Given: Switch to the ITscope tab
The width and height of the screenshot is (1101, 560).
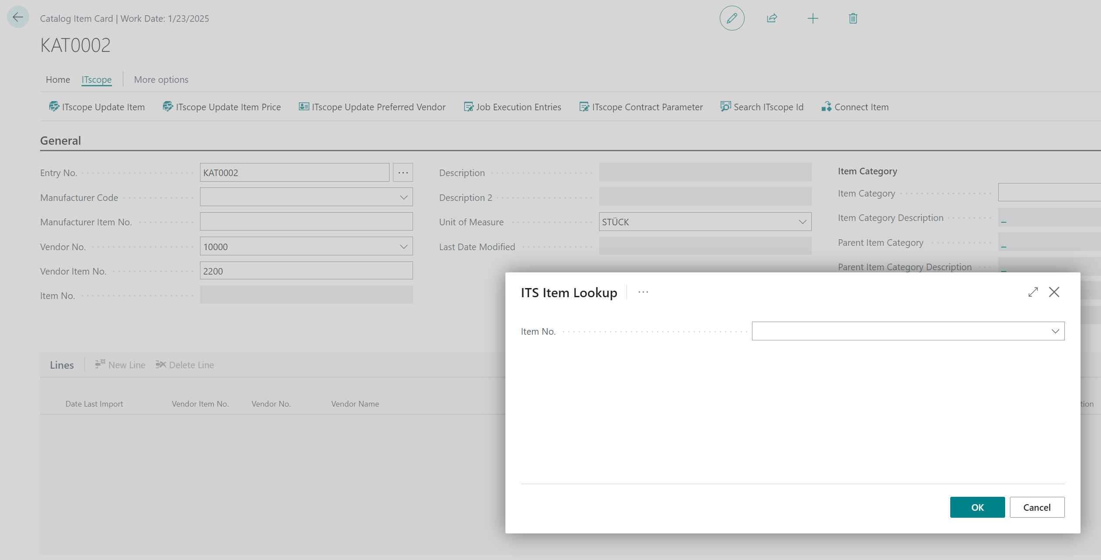Looking at the screenshot, I should point(96,79).
